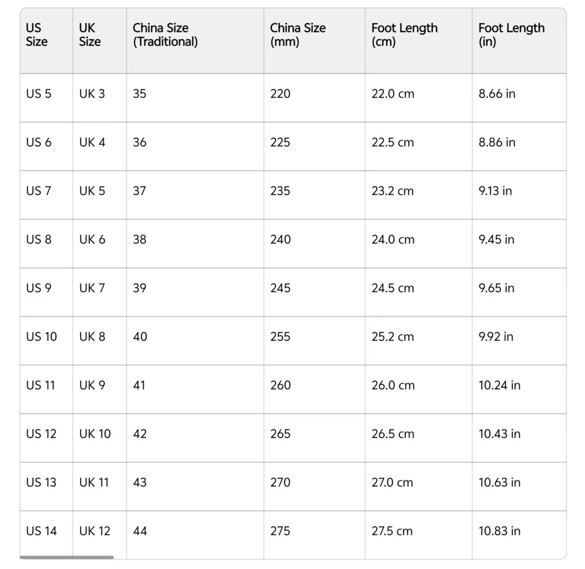Select the UK 4 cell
The height and width of the screenshot is (569, 585).
click(92, 142)
